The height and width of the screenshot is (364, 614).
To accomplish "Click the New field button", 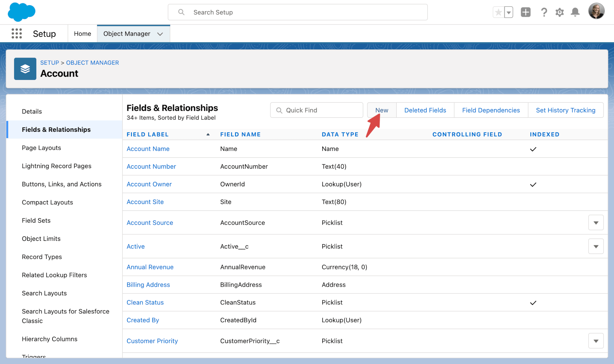I will 381,110.
